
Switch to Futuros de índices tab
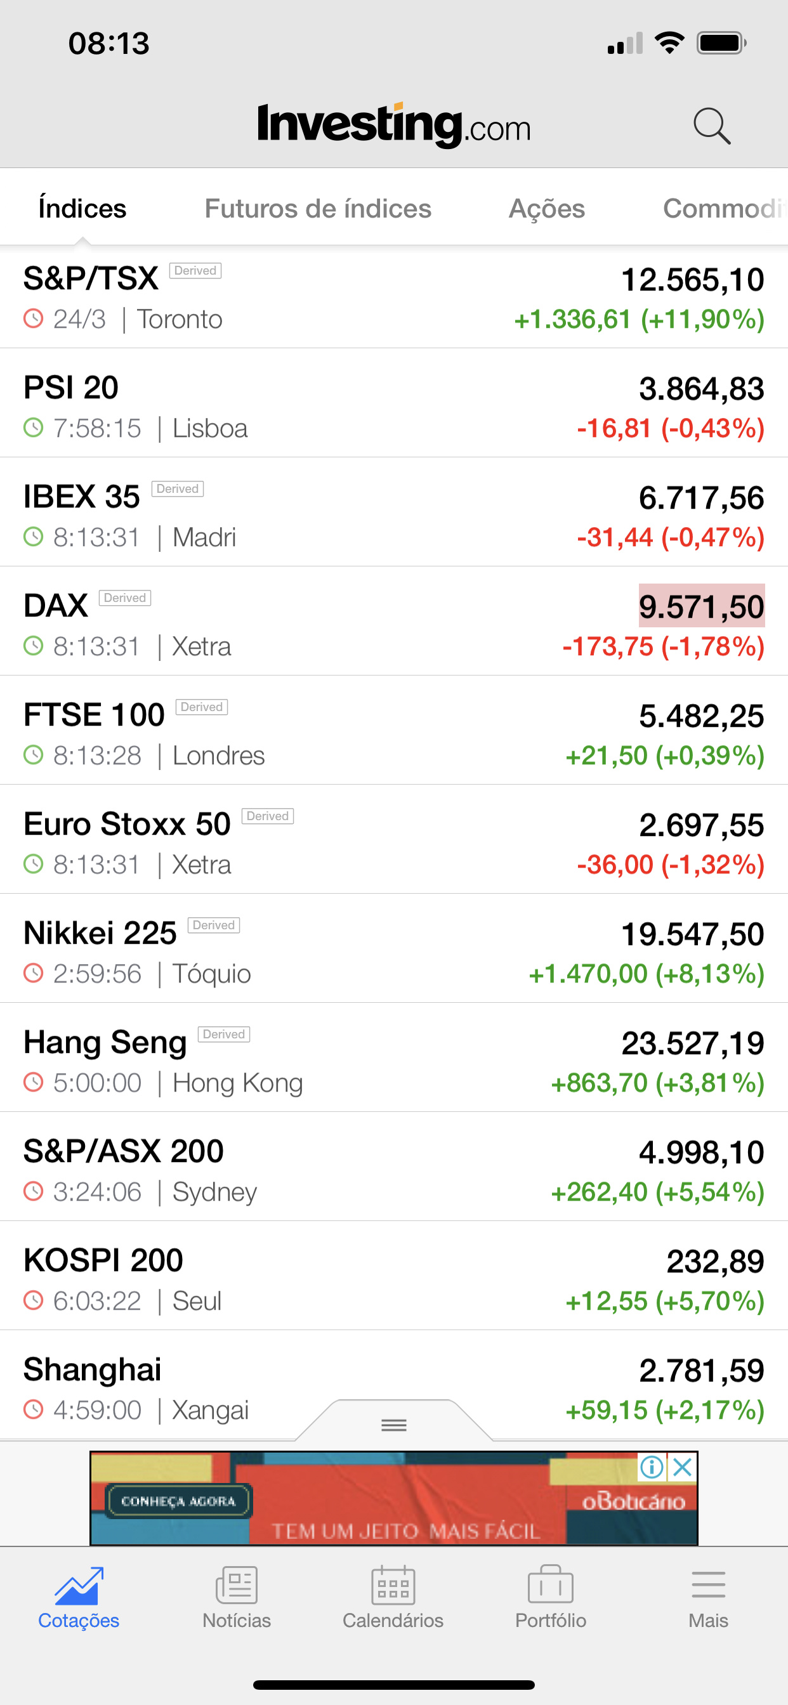coord(318,209)
